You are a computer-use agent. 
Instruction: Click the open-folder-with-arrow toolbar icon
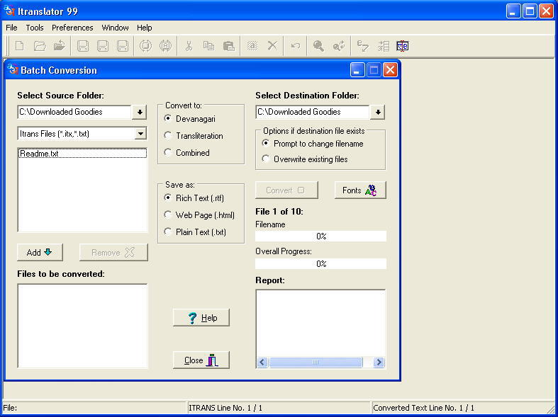[60, 46]
